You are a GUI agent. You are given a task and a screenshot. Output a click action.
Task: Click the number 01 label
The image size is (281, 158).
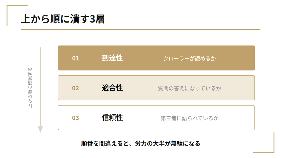(75, 58)
